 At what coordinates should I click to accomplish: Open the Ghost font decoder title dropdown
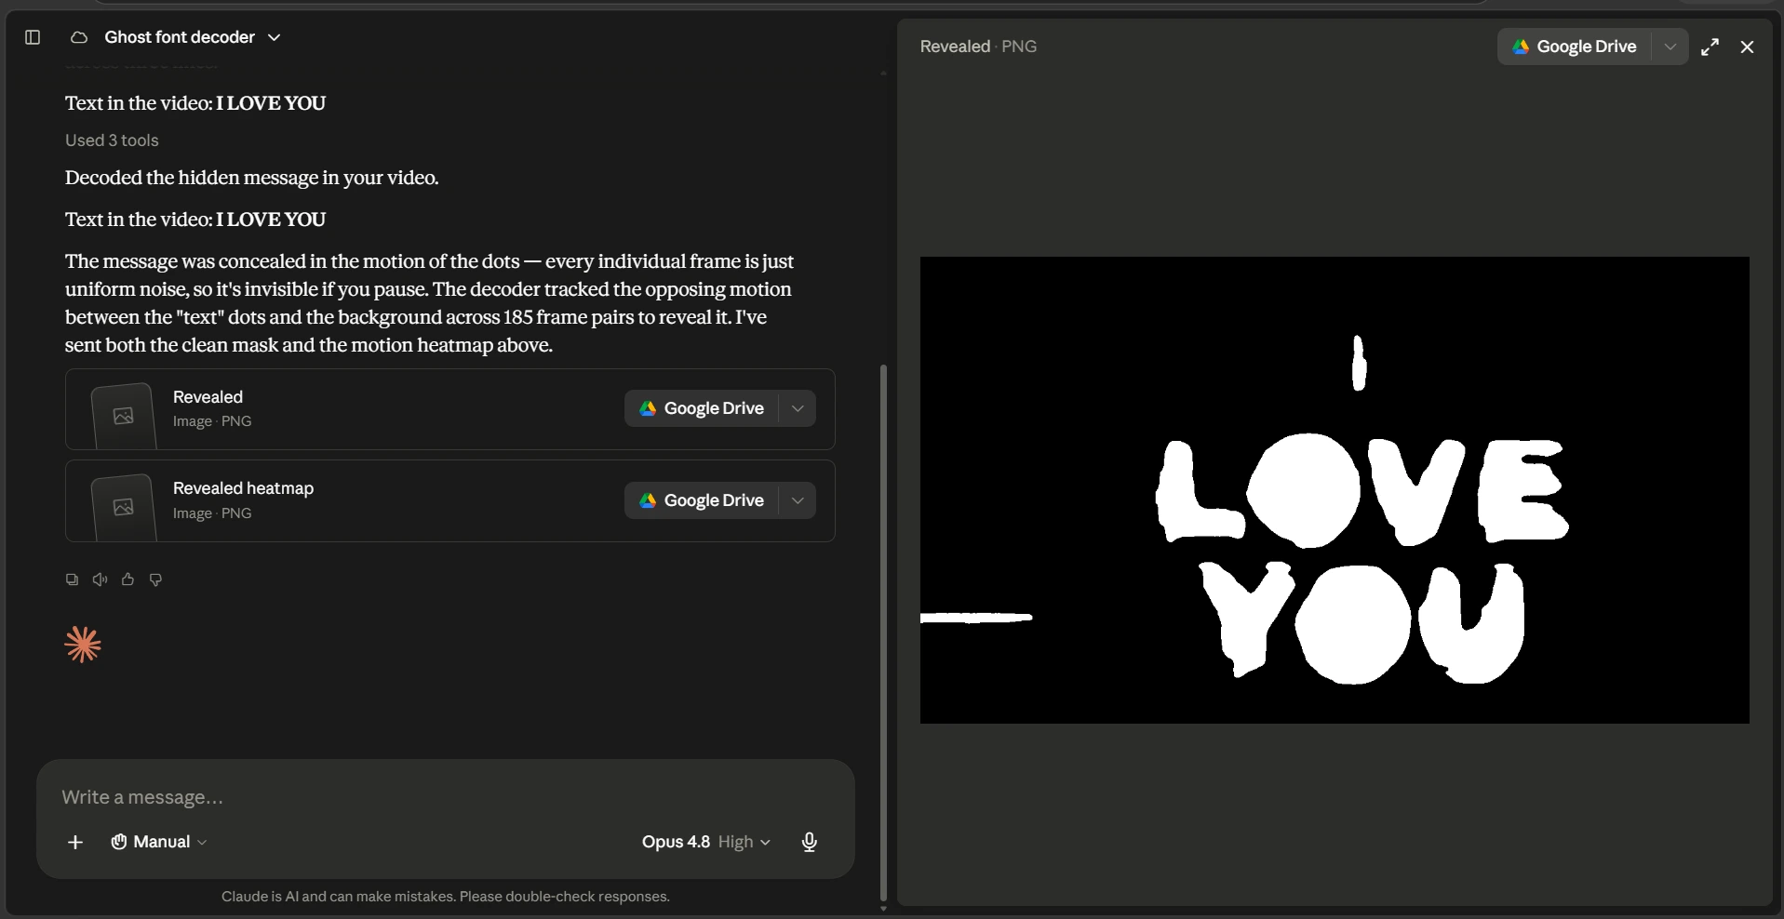click(x=193, y=37)
